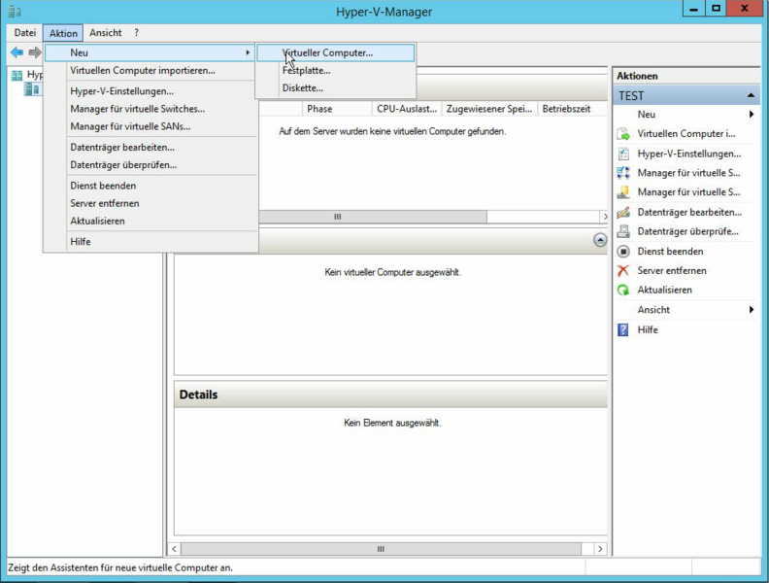Expand the Neu submenu arrow in Aktionen pane

tap(751, 115)
